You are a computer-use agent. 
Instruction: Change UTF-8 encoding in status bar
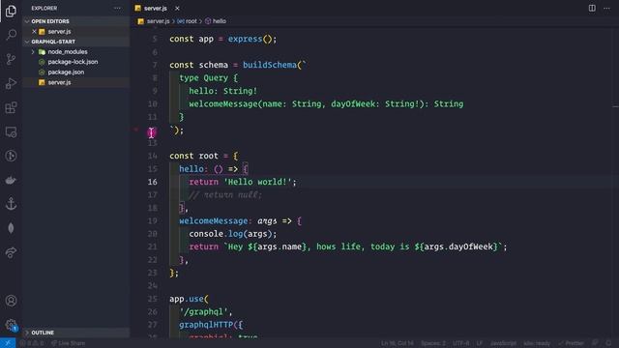[460, 343]
